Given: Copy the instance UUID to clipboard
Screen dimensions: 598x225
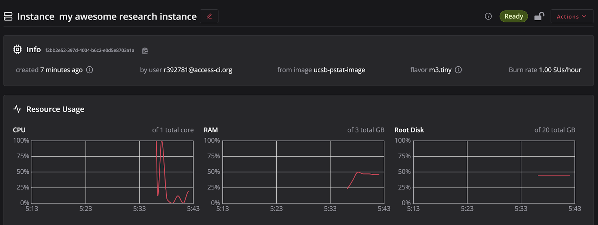Looking at the screenshot, I should pyautogui.click(x=145, y=51).
